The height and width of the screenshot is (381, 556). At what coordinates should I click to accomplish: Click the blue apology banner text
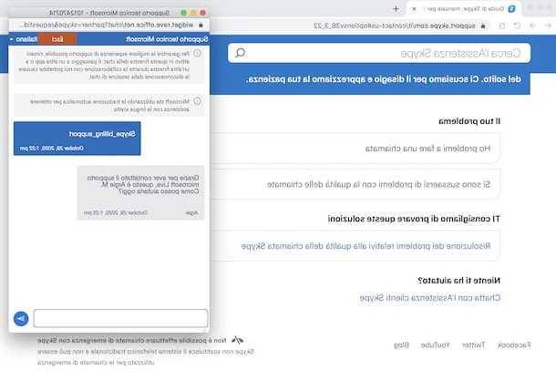pyautogui.click(x=384, y=79)
